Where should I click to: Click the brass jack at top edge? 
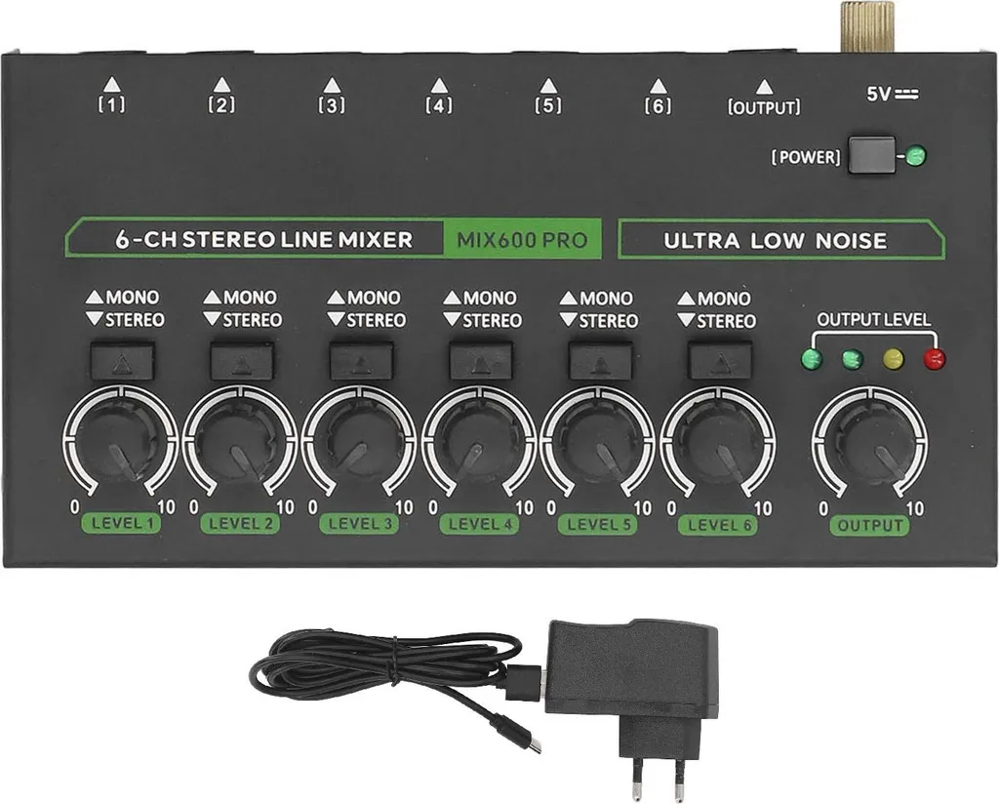coord(867,28)
